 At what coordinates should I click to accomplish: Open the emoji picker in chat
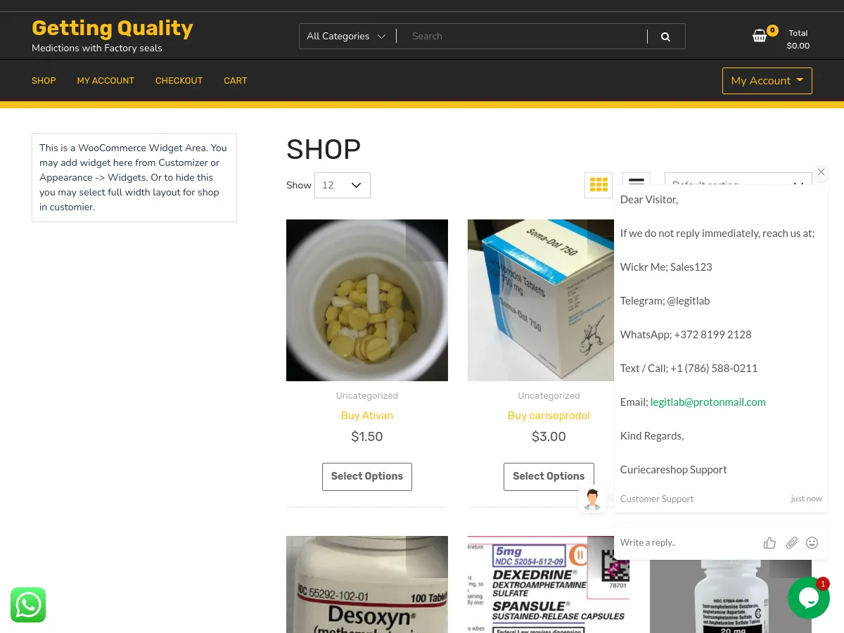pyautogui.click(x=812, y=542)
